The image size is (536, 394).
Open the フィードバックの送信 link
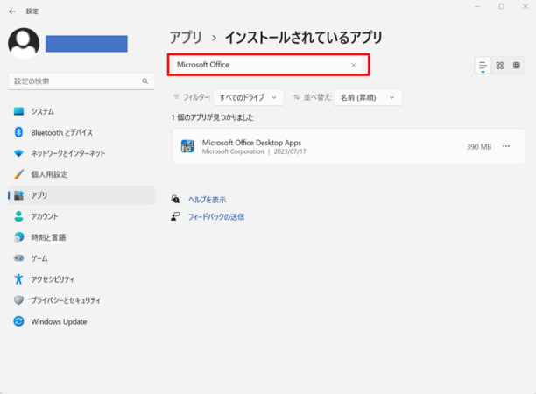(216, 217)
